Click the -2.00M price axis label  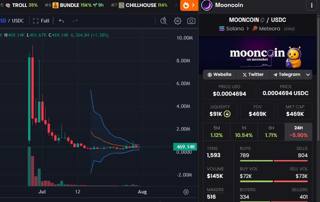click(184, 175)
